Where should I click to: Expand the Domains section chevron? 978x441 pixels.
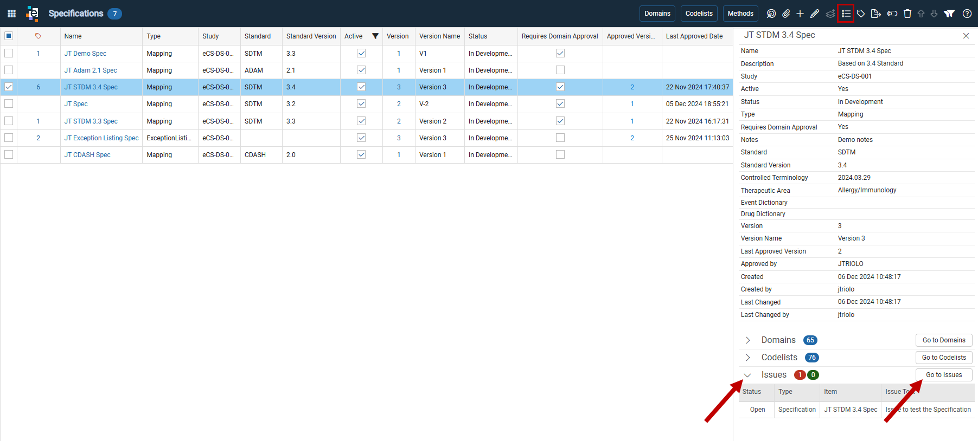tap(748, 340)
